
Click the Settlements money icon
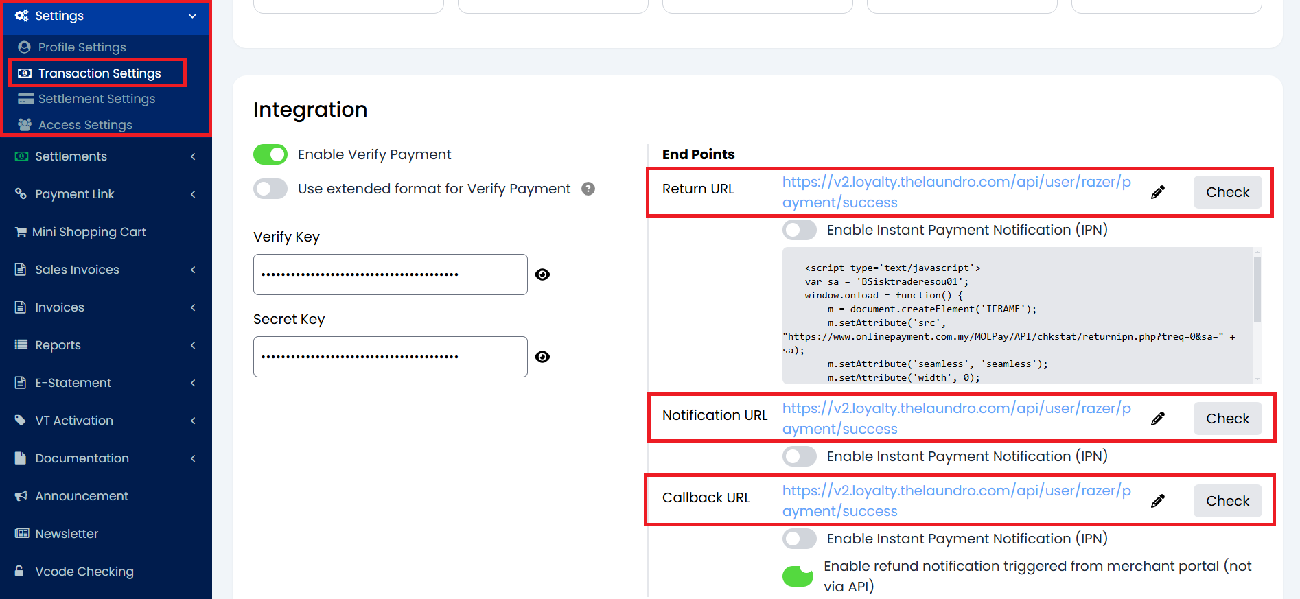click(x=22, y=156)
